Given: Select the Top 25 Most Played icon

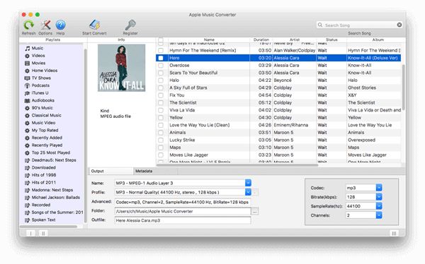Looking at the screenshot, I should click(x=28, y=153).
